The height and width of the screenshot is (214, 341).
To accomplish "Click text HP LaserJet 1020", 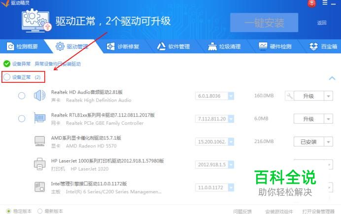I will click(89, 169).
